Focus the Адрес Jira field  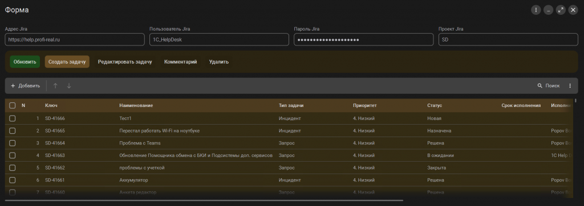pyautogui.click(x=75, y=39)
